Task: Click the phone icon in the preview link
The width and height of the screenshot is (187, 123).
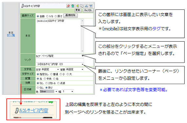Action: coord(17,110)
